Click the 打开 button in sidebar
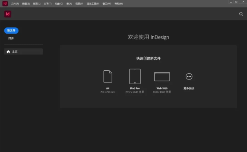247x152 pixels. [11, 38]
